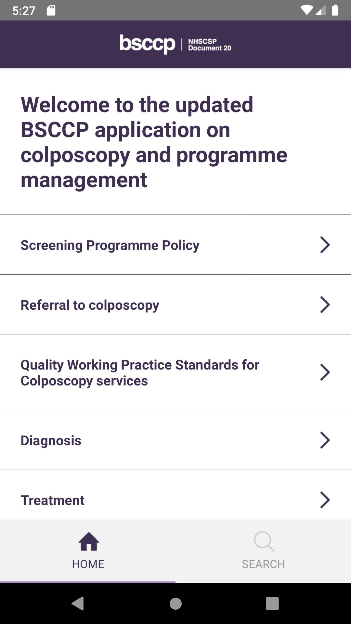The image size is (351, 624).
Task: Tap the battery icon in the status bar
Action: tap(335, 10)
